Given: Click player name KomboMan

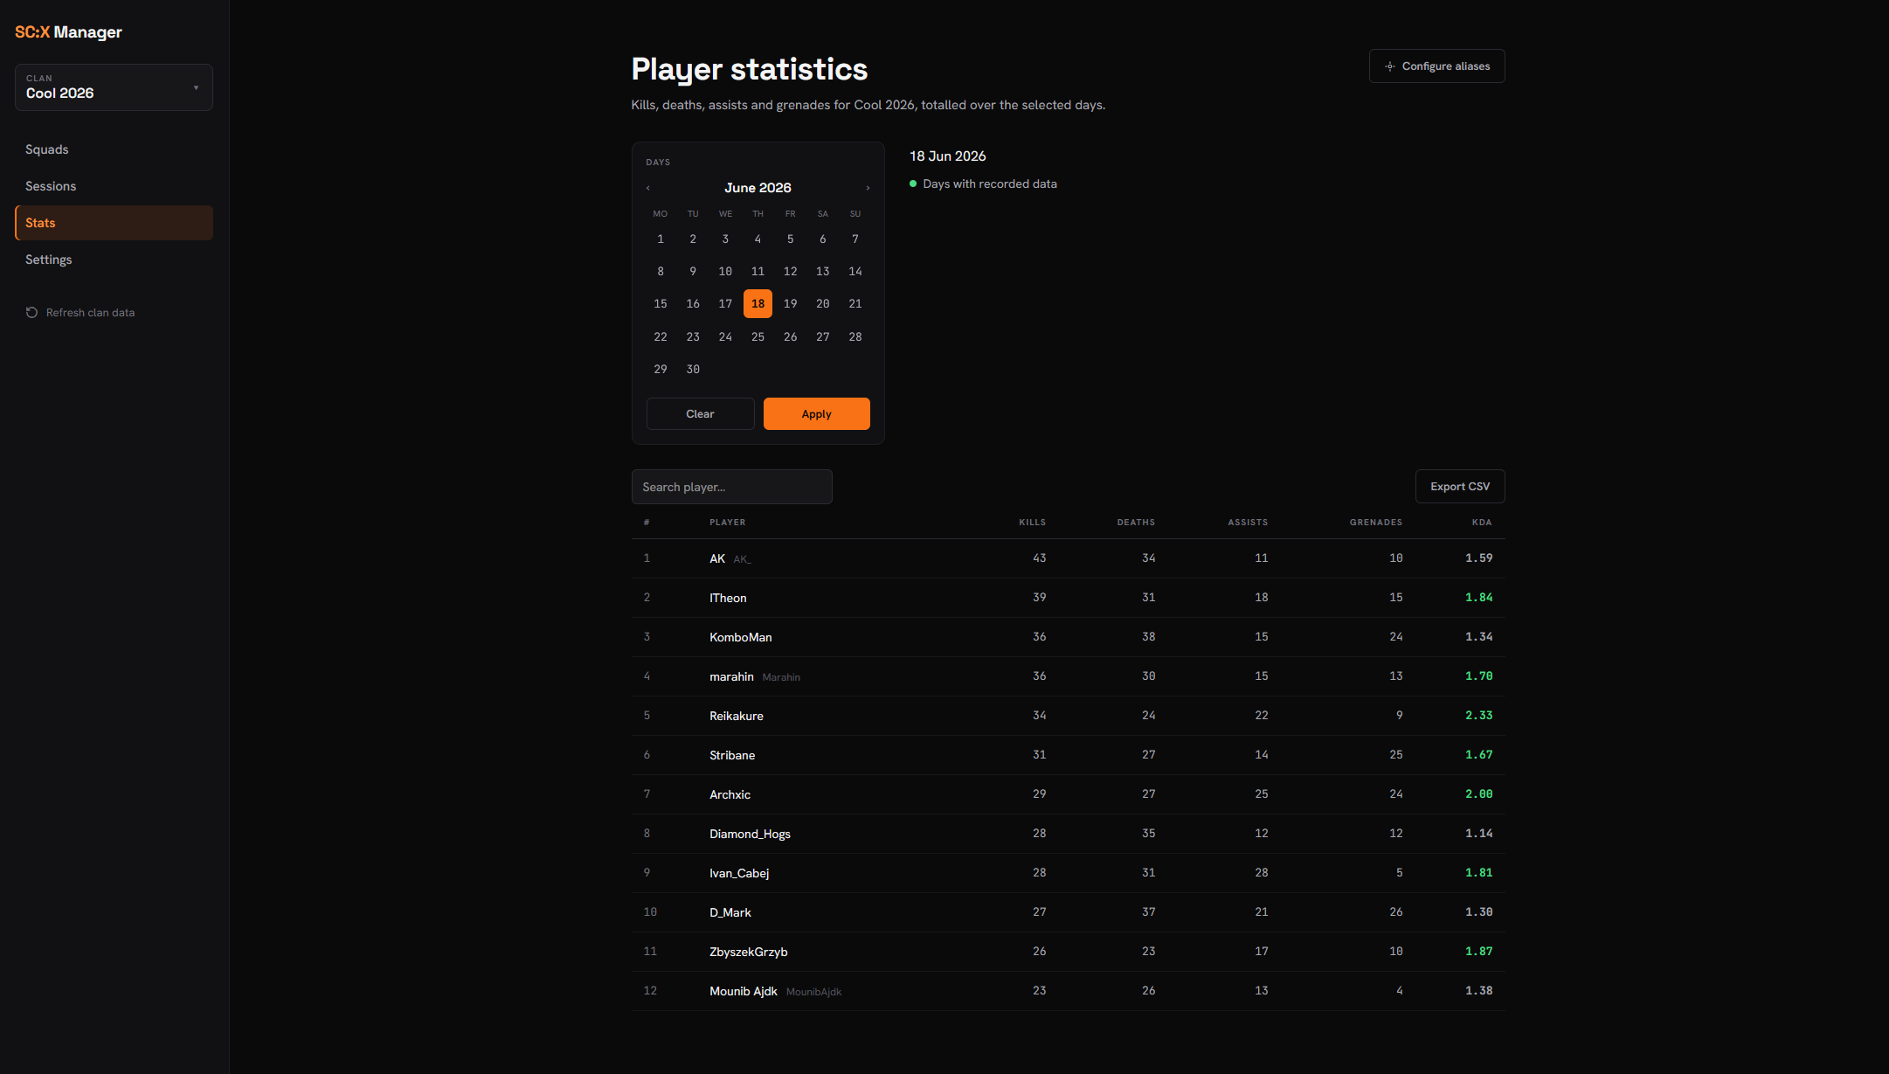Looking at the screenshot, I should click(741, 637).
